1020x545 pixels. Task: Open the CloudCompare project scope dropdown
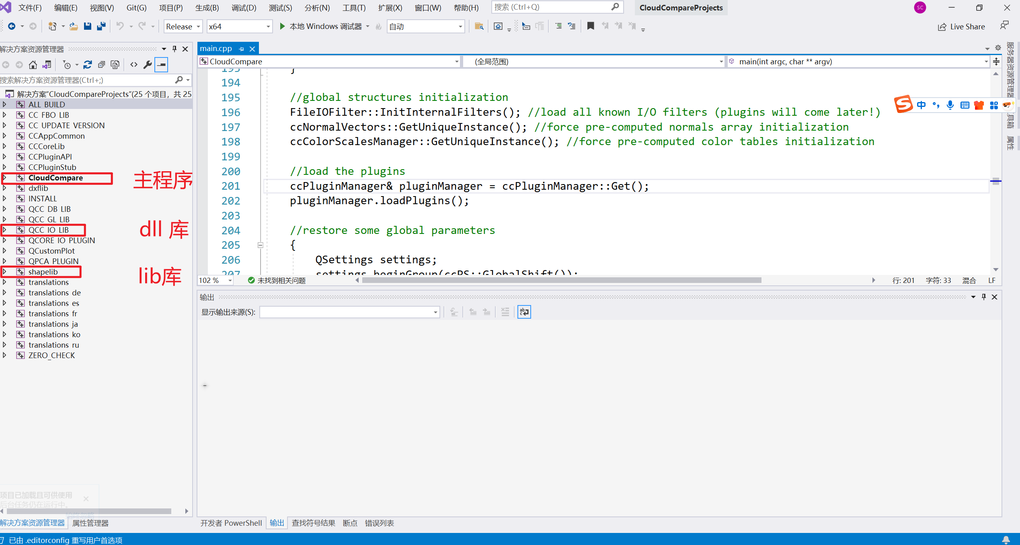[x=329, y=61]
